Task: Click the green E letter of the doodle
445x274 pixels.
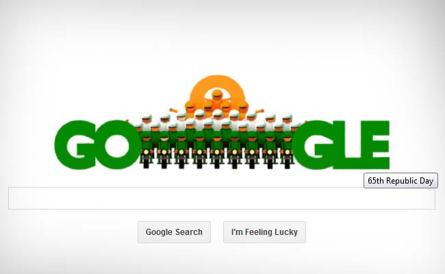Action: click(374, 145)
